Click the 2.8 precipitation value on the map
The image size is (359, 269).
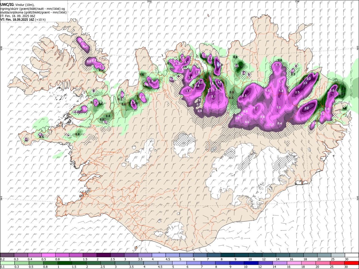point(197,86)
